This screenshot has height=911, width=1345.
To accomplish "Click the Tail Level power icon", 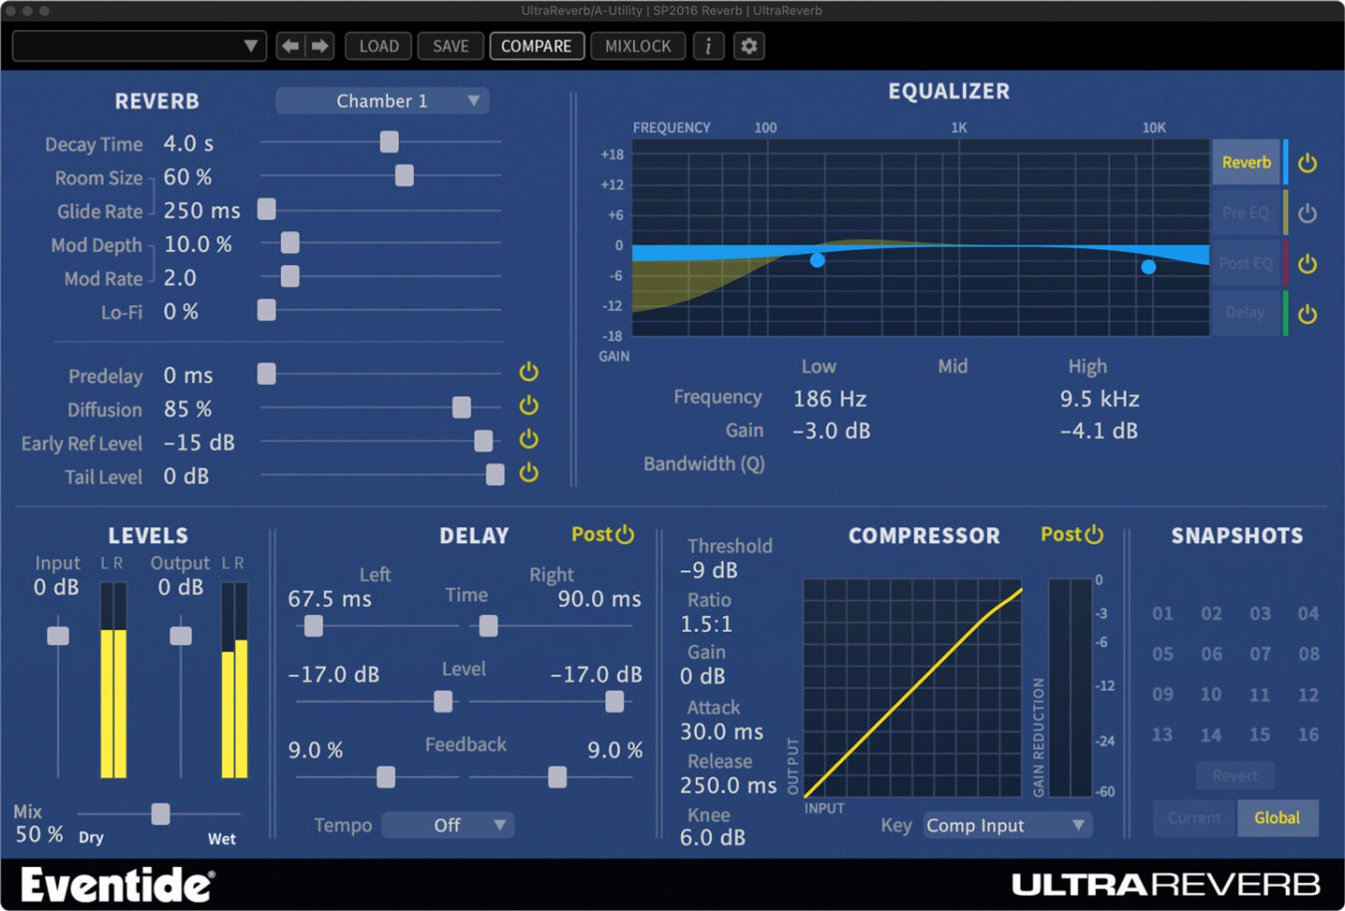I will [528, 472].
